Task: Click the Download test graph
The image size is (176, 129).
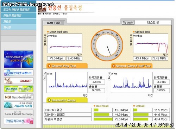Action: (x=65, y=43)
